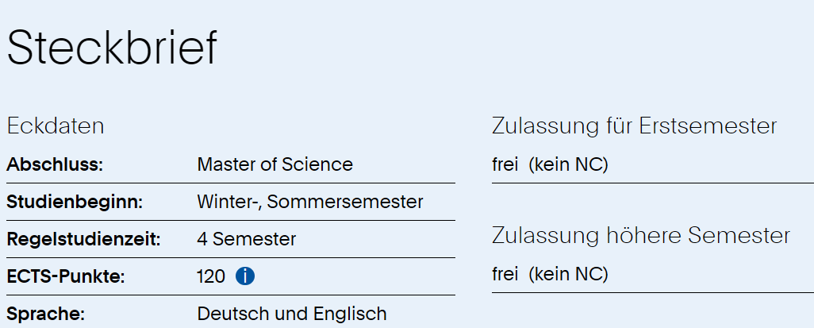Click the Zulassung für Erstsemester heading
This screenshot has height=328, width=814.
pyautogui.click(x=634, y=126)
